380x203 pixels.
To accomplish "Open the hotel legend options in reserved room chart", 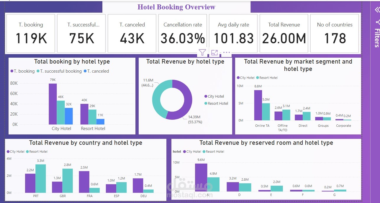I will [x=176, y=152].
